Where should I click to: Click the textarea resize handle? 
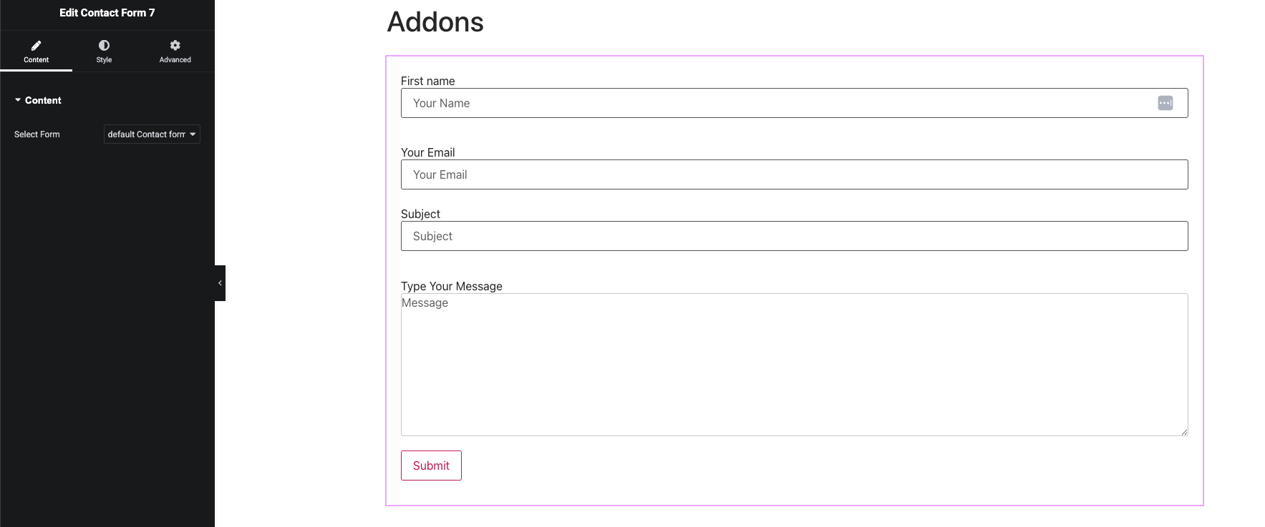coord(1184,432)
